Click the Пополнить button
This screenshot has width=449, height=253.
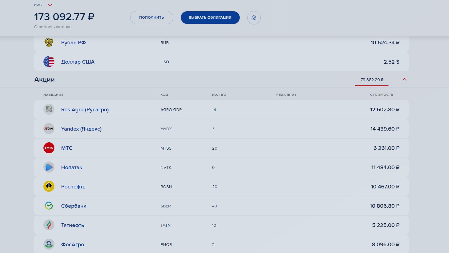tap(152, 17)
